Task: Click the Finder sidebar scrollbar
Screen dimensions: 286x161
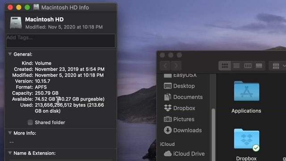Action: pos(213,135)
